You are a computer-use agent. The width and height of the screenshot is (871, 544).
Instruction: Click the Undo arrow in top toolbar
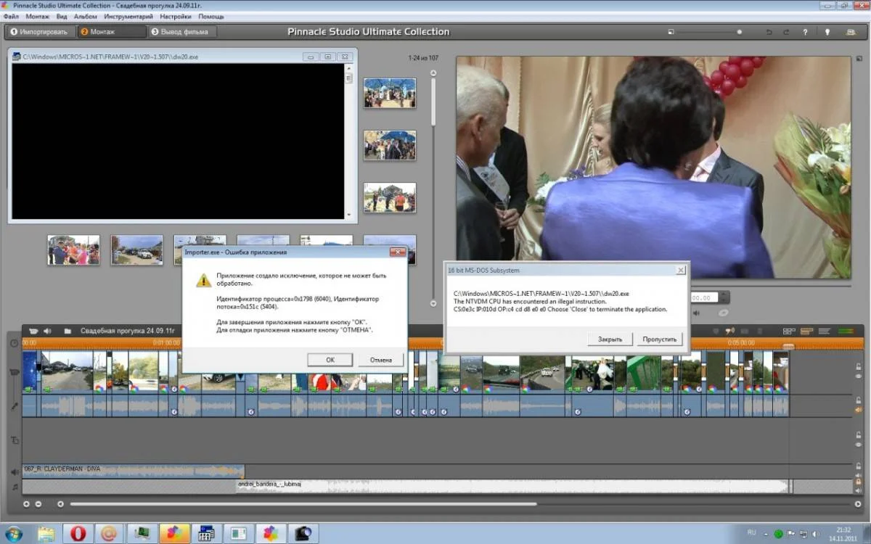(x=769, y=32)
